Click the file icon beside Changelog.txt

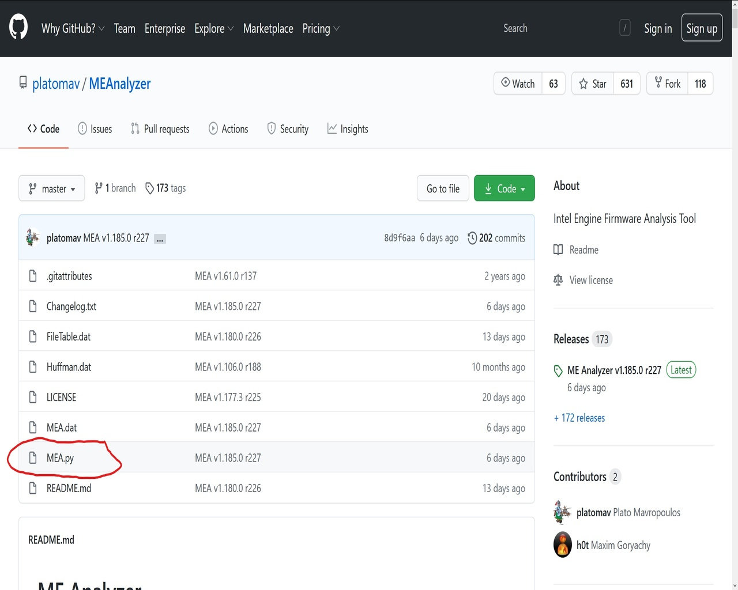[33, 307]
